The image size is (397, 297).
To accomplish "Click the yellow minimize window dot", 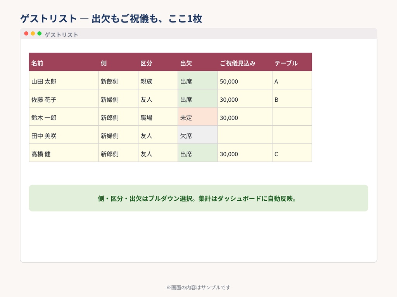I will (33, 33).
